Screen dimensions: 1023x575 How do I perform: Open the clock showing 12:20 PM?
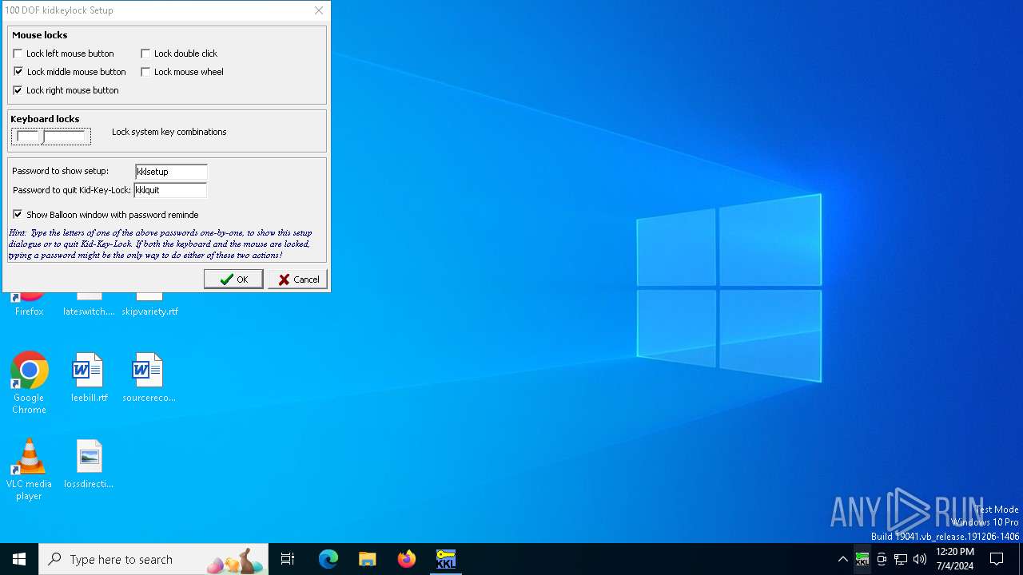pos(955,559)
